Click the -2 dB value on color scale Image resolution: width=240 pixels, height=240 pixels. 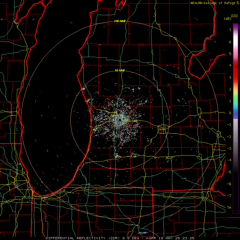pos(229,137)
